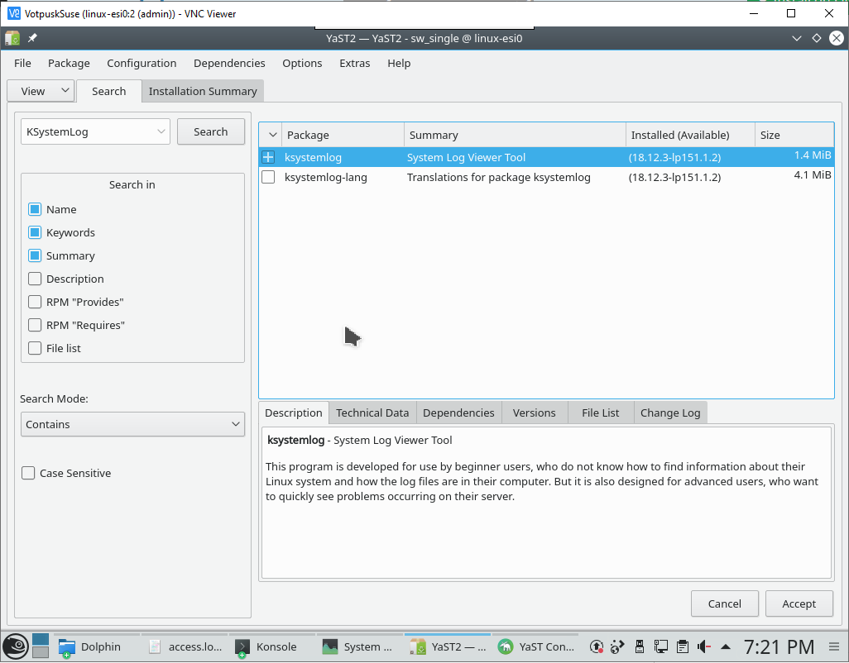849x663 pixels.
Task: Uncheck the Summary search option
Action: pyautogui.click(x=35, y=255)
